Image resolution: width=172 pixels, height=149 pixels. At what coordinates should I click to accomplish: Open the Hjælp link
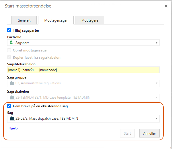13,128
